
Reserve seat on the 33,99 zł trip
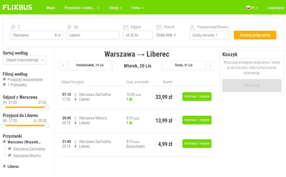[197, 96]
